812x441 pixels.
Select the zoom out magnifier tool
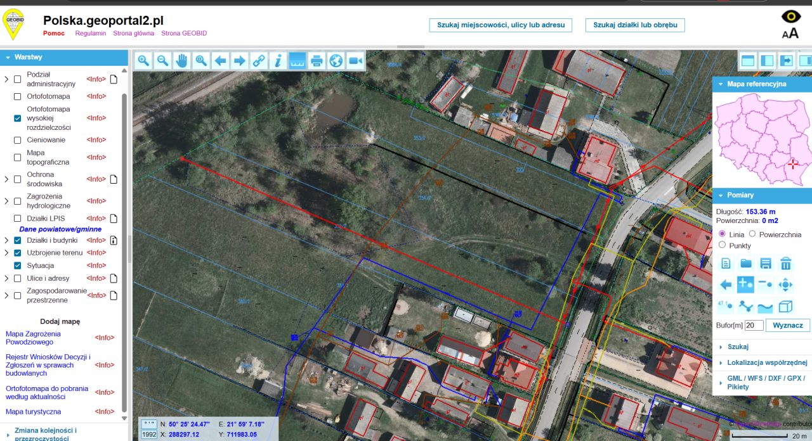(162, 61)
